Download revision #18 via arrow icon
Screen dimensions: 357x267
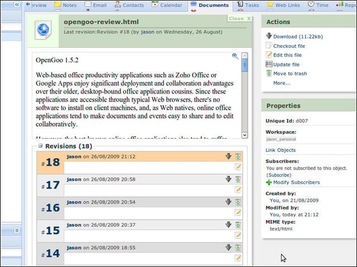click(228, 156)
